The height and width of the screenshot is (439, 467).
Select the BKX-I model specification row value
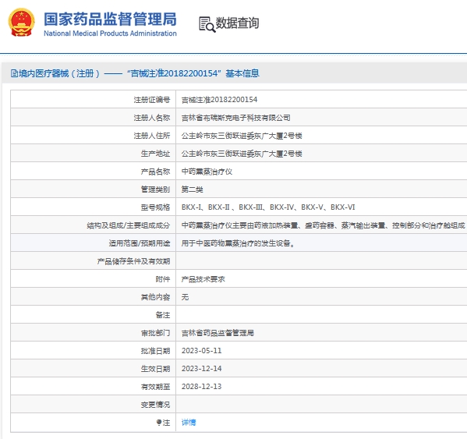point(268,207)
